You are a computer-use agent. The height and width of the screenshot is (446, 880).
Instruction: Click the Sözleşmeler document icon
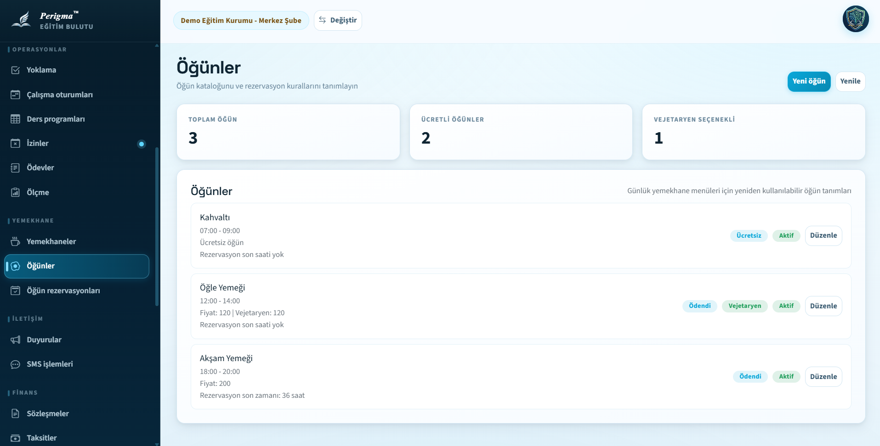15,413
